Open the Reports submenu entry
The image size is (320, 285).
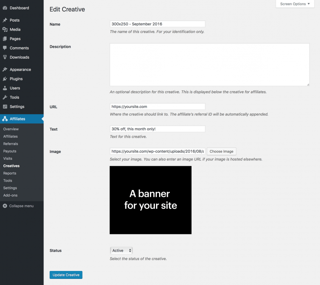click(x=9, y=173)
